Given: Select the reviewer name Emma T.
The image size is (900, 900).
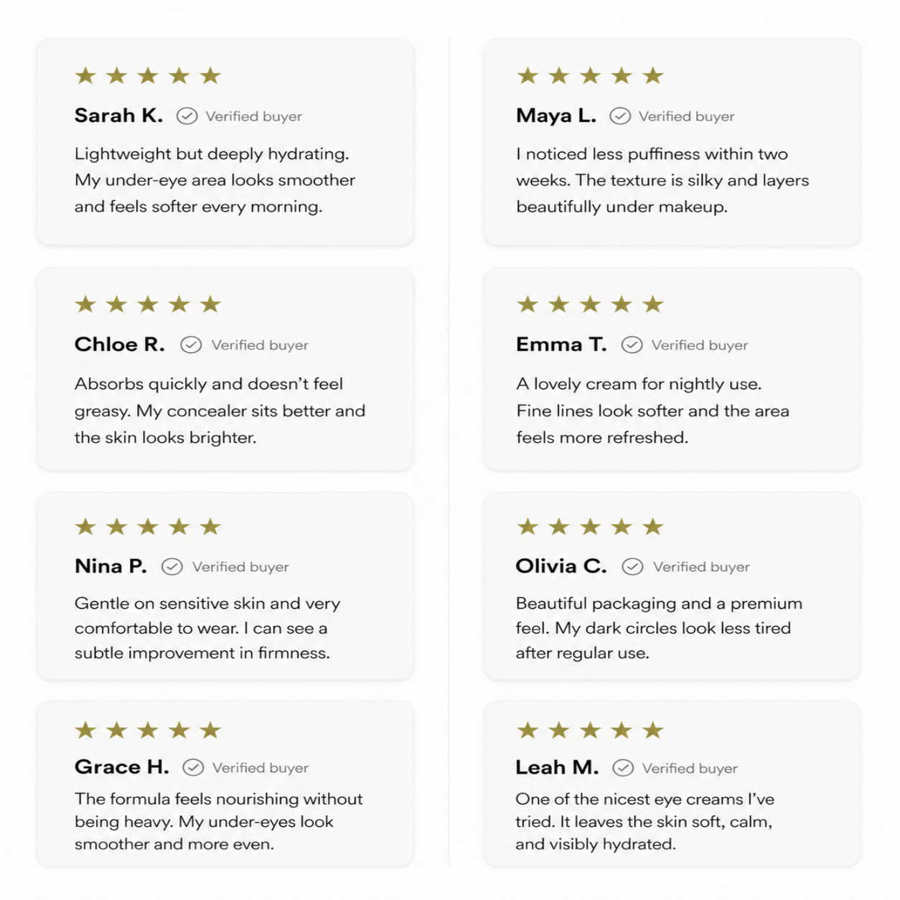Looking at the screenshot, I should (561, 344).
